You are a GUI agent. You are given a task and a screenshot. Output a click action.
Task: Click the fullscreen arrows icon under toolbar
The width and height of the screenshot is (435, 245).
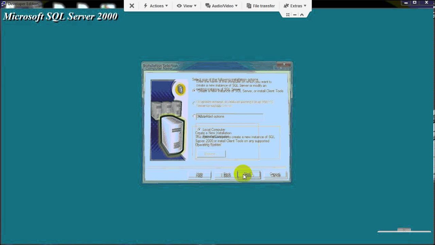point(288,15)
